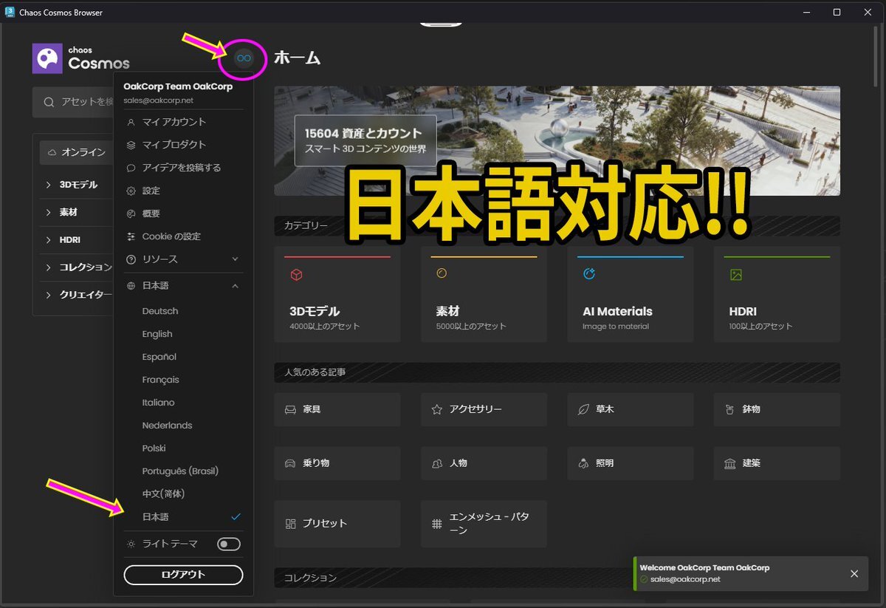The image size is (886, 608).
Task: Select the checked 日本語 language option
Action: click(x=183, y=516)
